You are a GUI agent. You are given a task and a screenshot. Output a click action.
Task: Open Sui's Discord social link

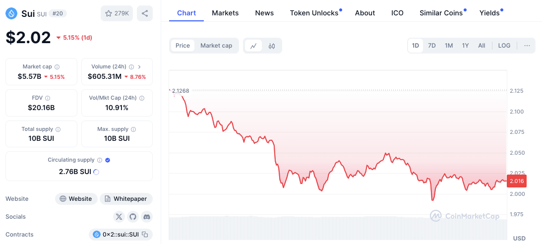[147, 217]
